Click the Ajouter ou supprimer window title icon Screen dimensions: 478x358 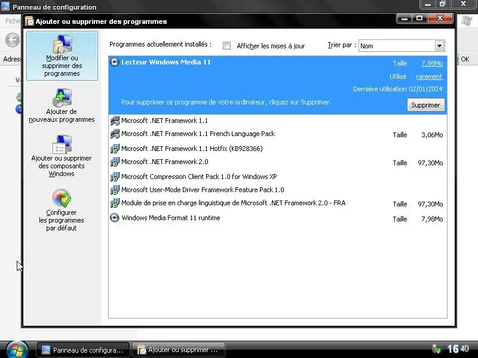coord(29,21)
